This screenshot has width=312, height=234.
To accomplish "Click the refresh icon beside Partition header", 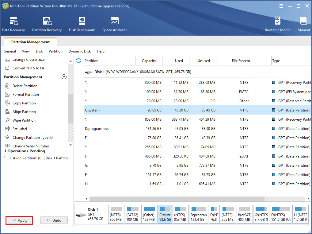I will tap(78, 61).
